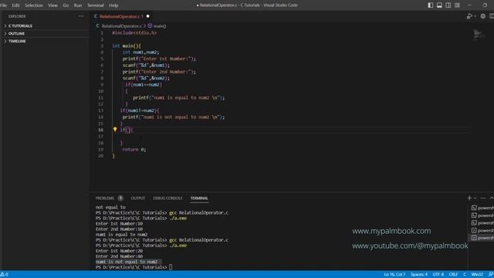Open Customize Layout icon
Viewport: 494px width, 278px height.
(x=457, y=5)
